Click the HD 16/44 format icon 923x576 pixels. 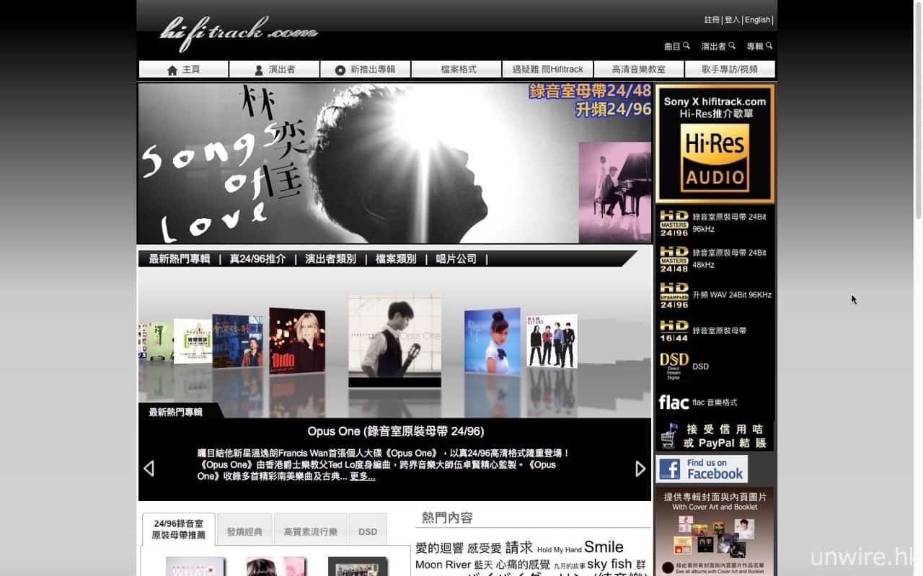(x=674, y=331)
